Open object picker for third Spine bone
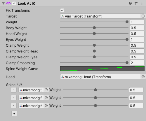Image resolution: width=146 pixels, height=121 pixels. [x=46, y=106]
